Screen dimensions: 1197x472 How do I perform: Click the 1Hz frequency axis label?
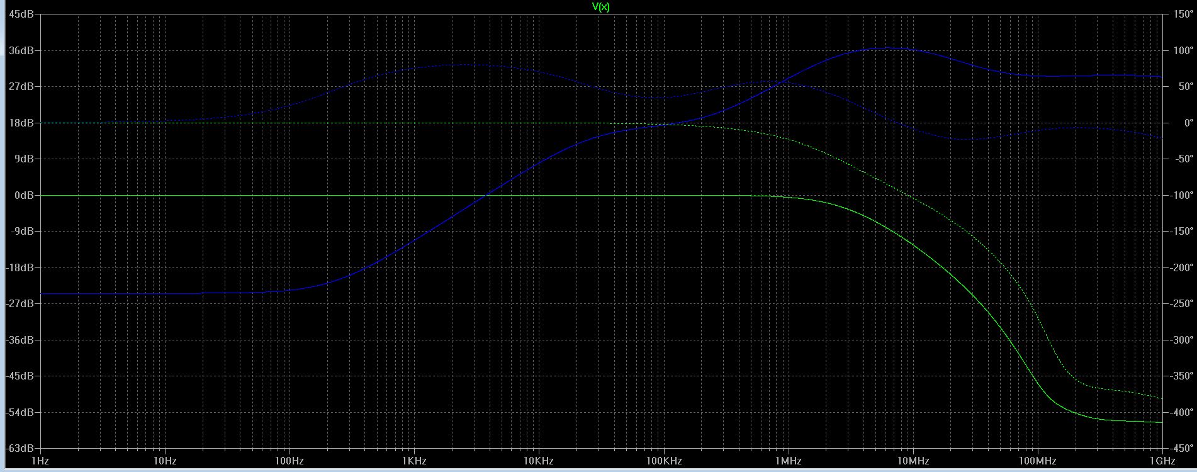click(41, 461)
